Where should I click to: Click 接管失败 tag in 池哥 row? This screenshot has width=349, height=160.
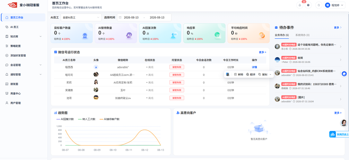[177, 98]
